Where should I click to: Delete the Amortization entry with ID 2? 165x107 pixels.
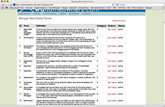[114, 38]
